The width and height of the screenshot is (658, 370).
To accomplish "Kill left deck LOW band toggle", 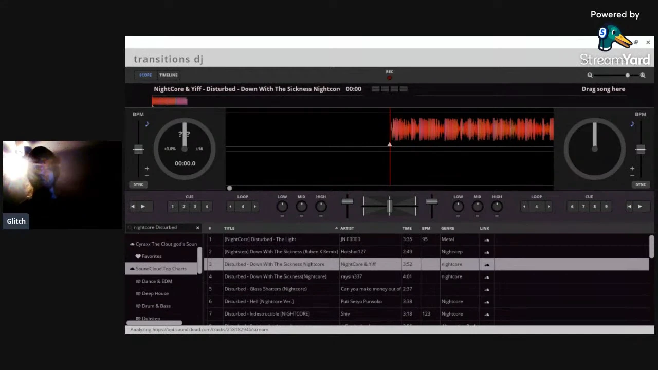I will (x=282, y=216).
